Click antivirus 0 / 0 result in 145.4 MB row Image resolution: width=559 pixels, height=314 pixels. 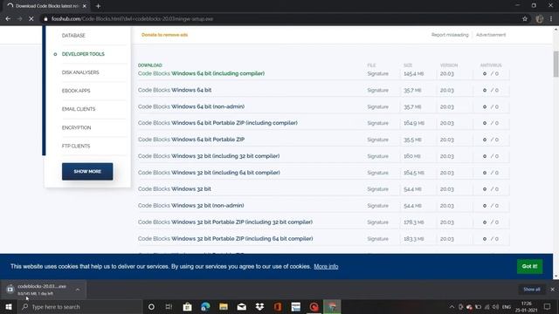491,73
